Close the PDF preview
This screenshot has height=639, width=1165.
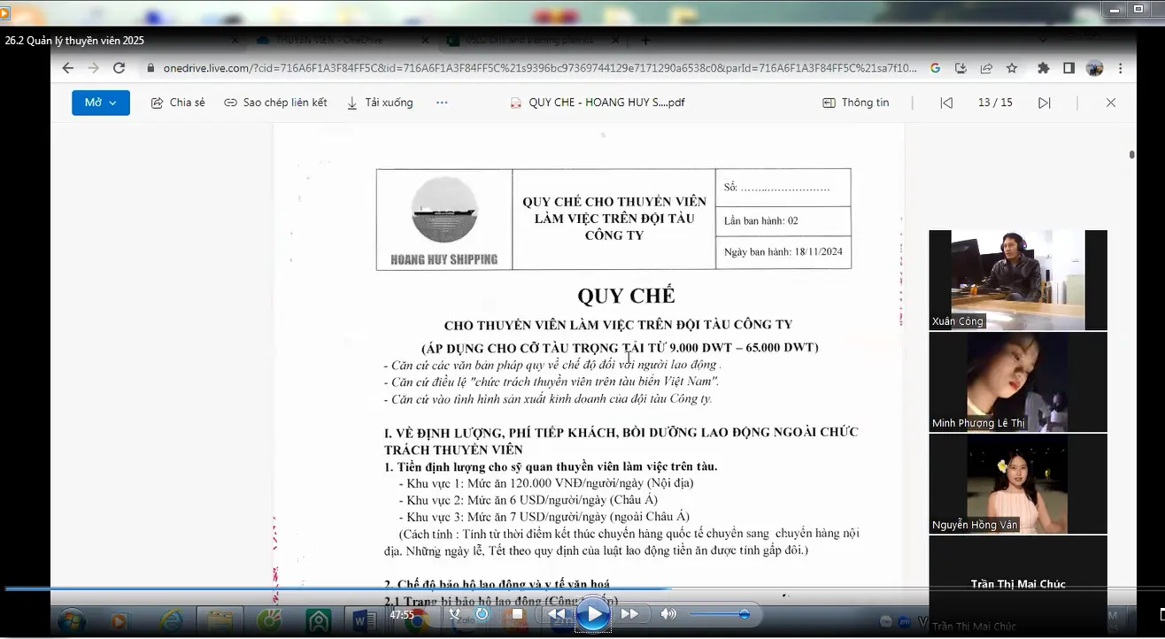click(1111, 103)
